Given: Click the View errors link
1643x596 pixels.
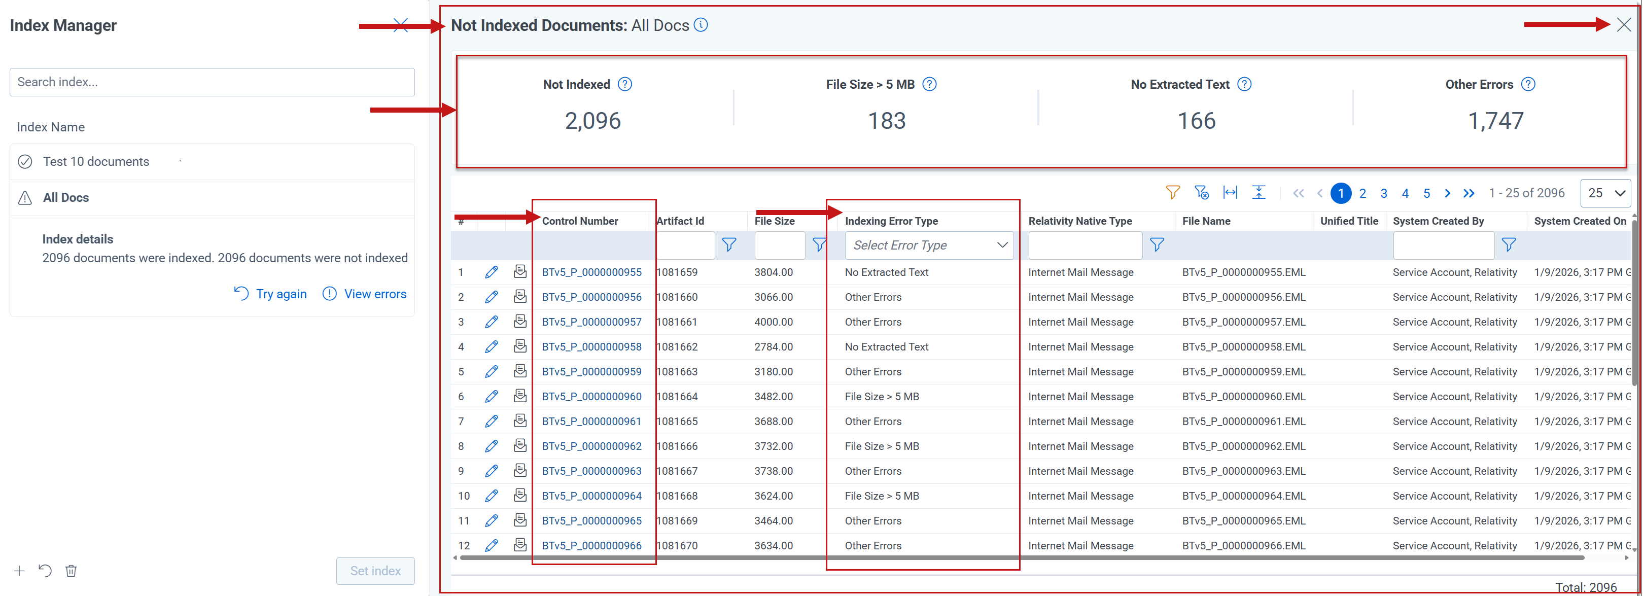Looking at the screenshot, I should [x=374, y=294].
